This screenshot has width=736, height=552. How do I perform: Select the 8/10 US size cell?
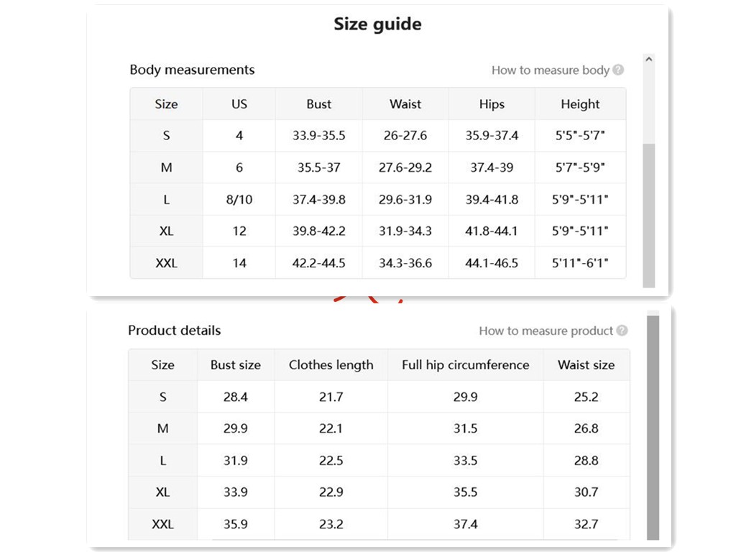239,200
